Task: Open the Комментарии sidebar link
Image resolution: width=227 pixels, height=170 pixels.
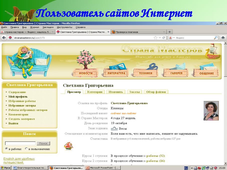Action: pyautogui.click(x=18, y=114)
